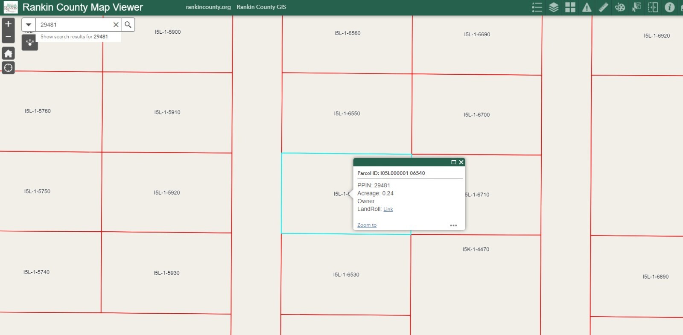Open the Legend list widget
This screenshot has height=335, width=683.
click(x=537, y=7)
